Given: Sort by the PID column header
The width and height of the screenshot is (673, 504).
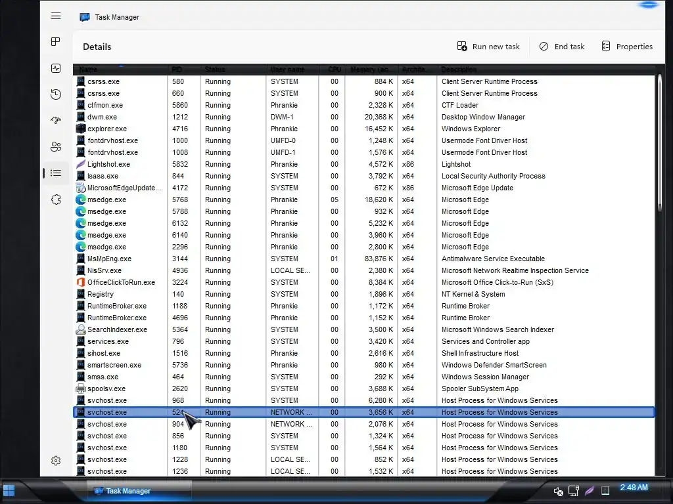Looking at the screenshot, I should [x=184, y=70].
